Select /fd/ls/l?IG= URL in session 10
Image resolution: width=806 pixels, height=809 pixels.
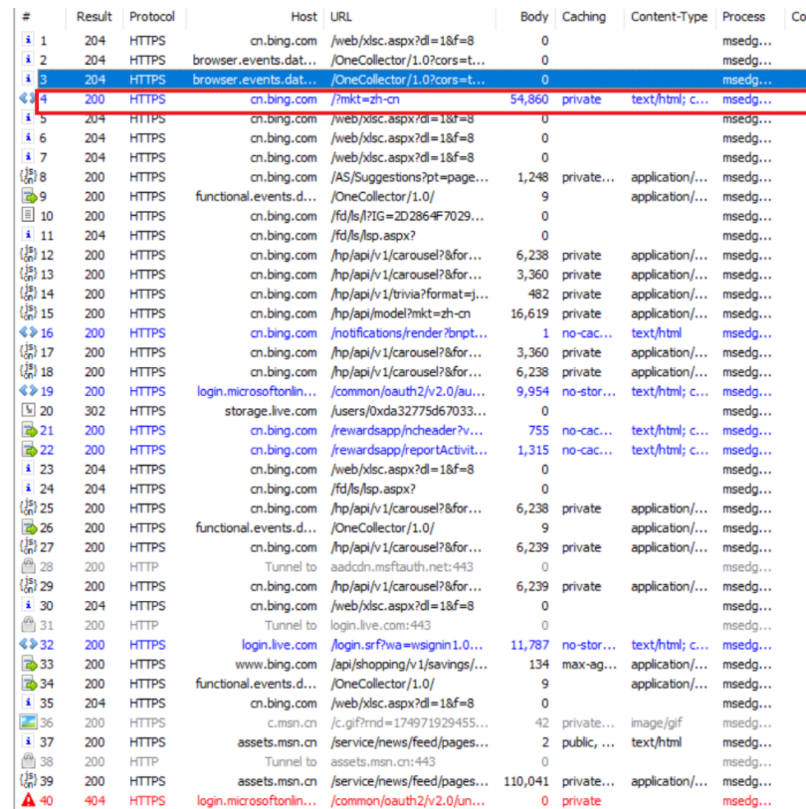tap(407, 216)
